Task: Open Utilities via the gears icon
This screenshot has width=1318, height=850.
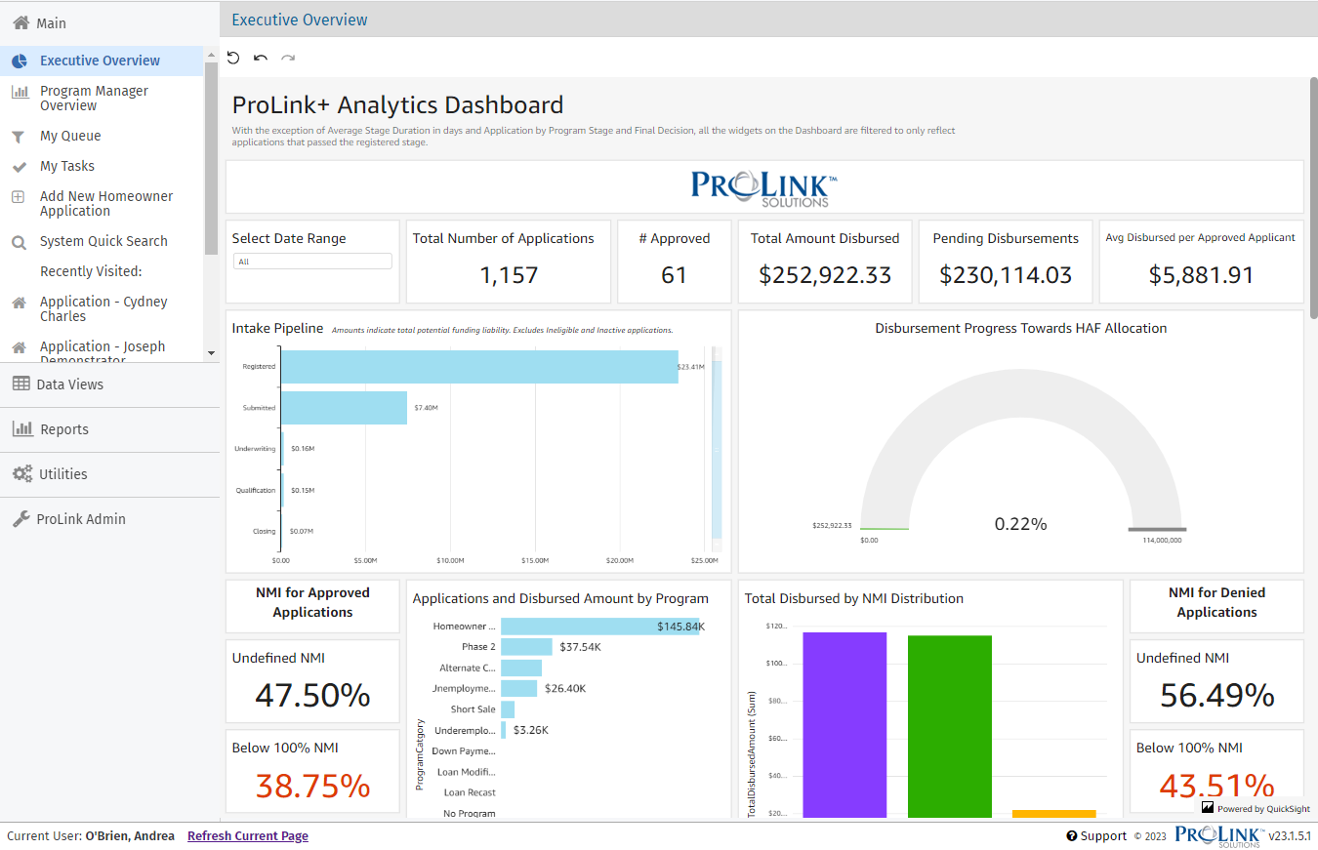Action: [x=21, y=473]
